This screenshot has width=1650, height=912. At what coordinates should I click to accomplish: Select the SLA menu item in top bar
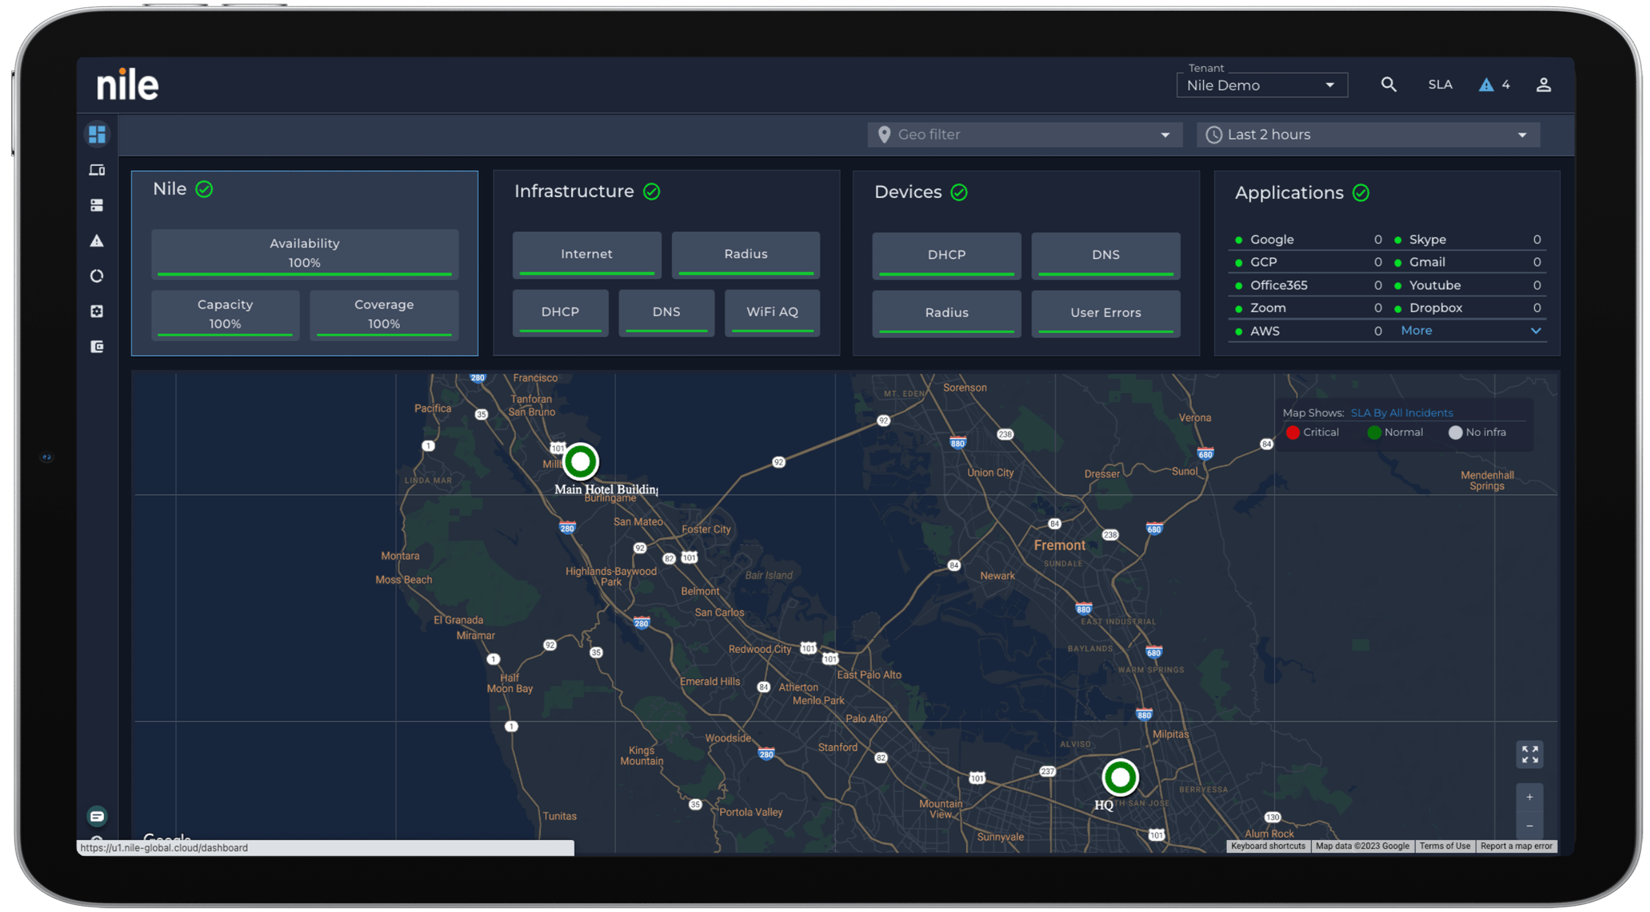coord(1440,84)
